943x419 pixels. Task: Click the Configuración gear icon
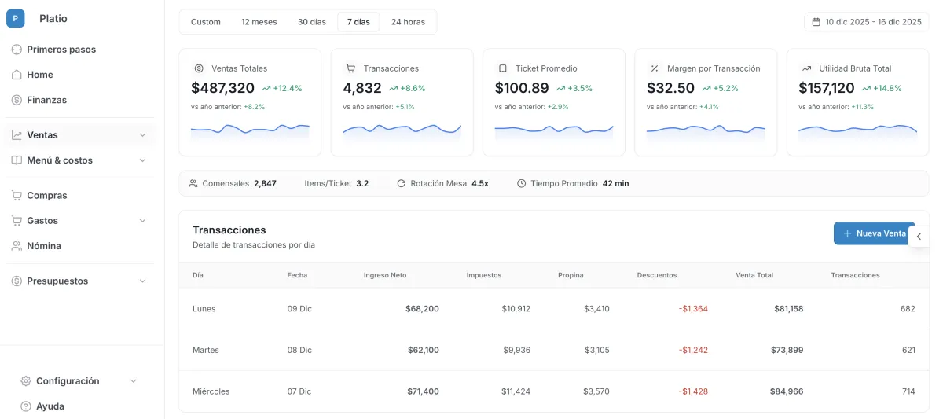26,381
